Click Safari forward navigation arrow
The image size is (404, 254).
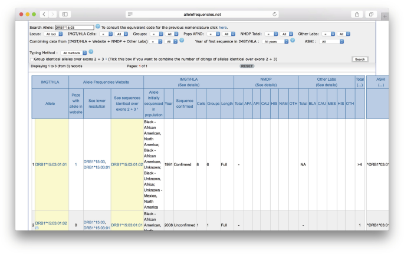(54, 14)
